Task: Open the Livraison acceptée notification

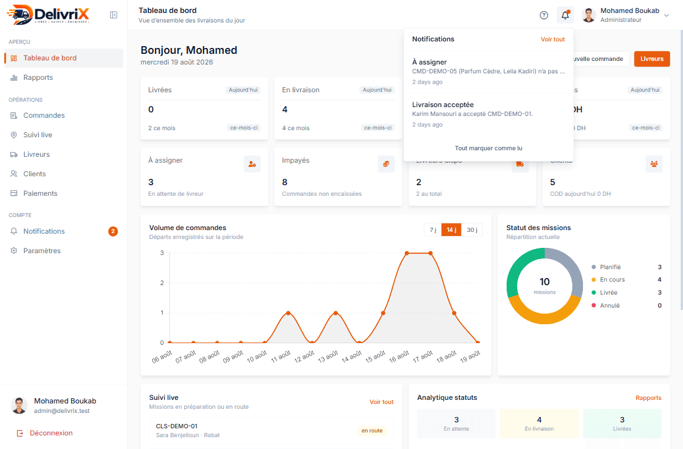Action: click(488, 115)
